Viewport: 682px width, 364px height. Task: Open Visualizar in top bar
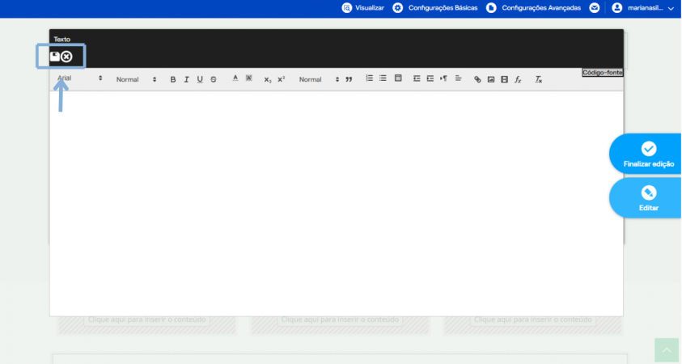(362, 8)
